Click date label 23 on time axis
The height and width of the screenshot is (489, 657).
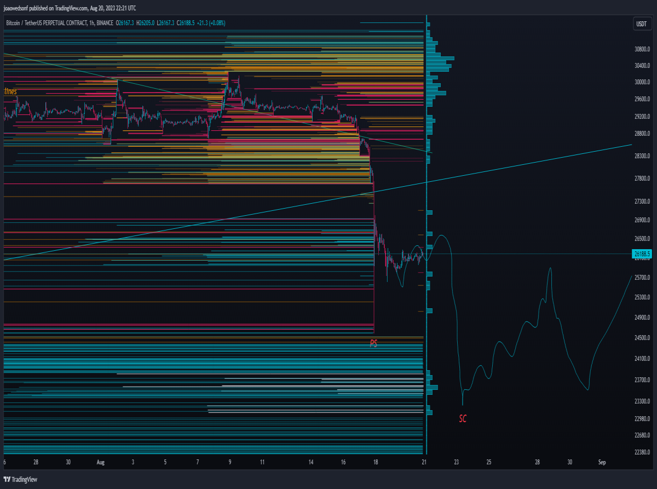click(457, 463)
